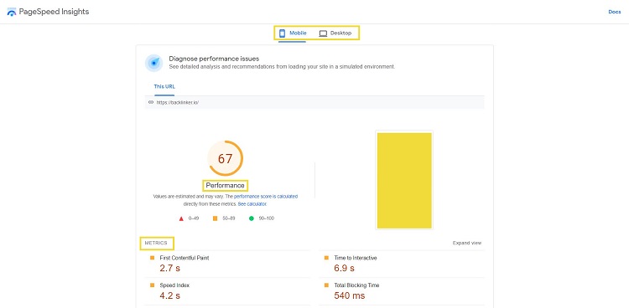The image size is (629, 308).
Task: Click the link chain icon beside URL
Action: pos(151,102)
